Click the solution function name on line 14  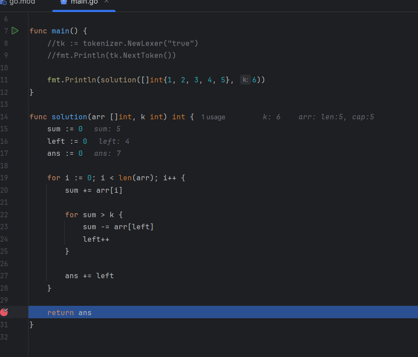click(x=69, y=117)
